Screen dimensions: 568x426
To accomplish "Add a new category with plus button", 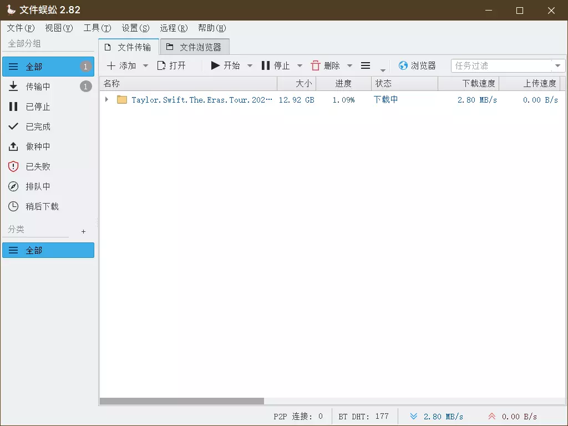I will click(84, 231).
